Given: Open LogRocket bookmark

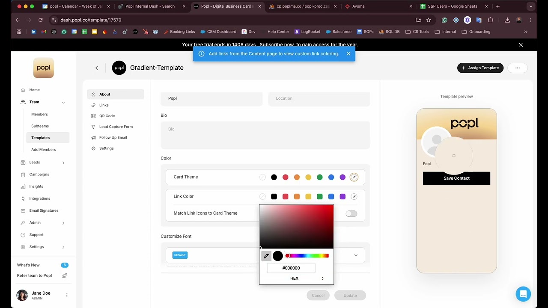Looking at the screenshot, I should pyautogui.click(x=307, y=32).
